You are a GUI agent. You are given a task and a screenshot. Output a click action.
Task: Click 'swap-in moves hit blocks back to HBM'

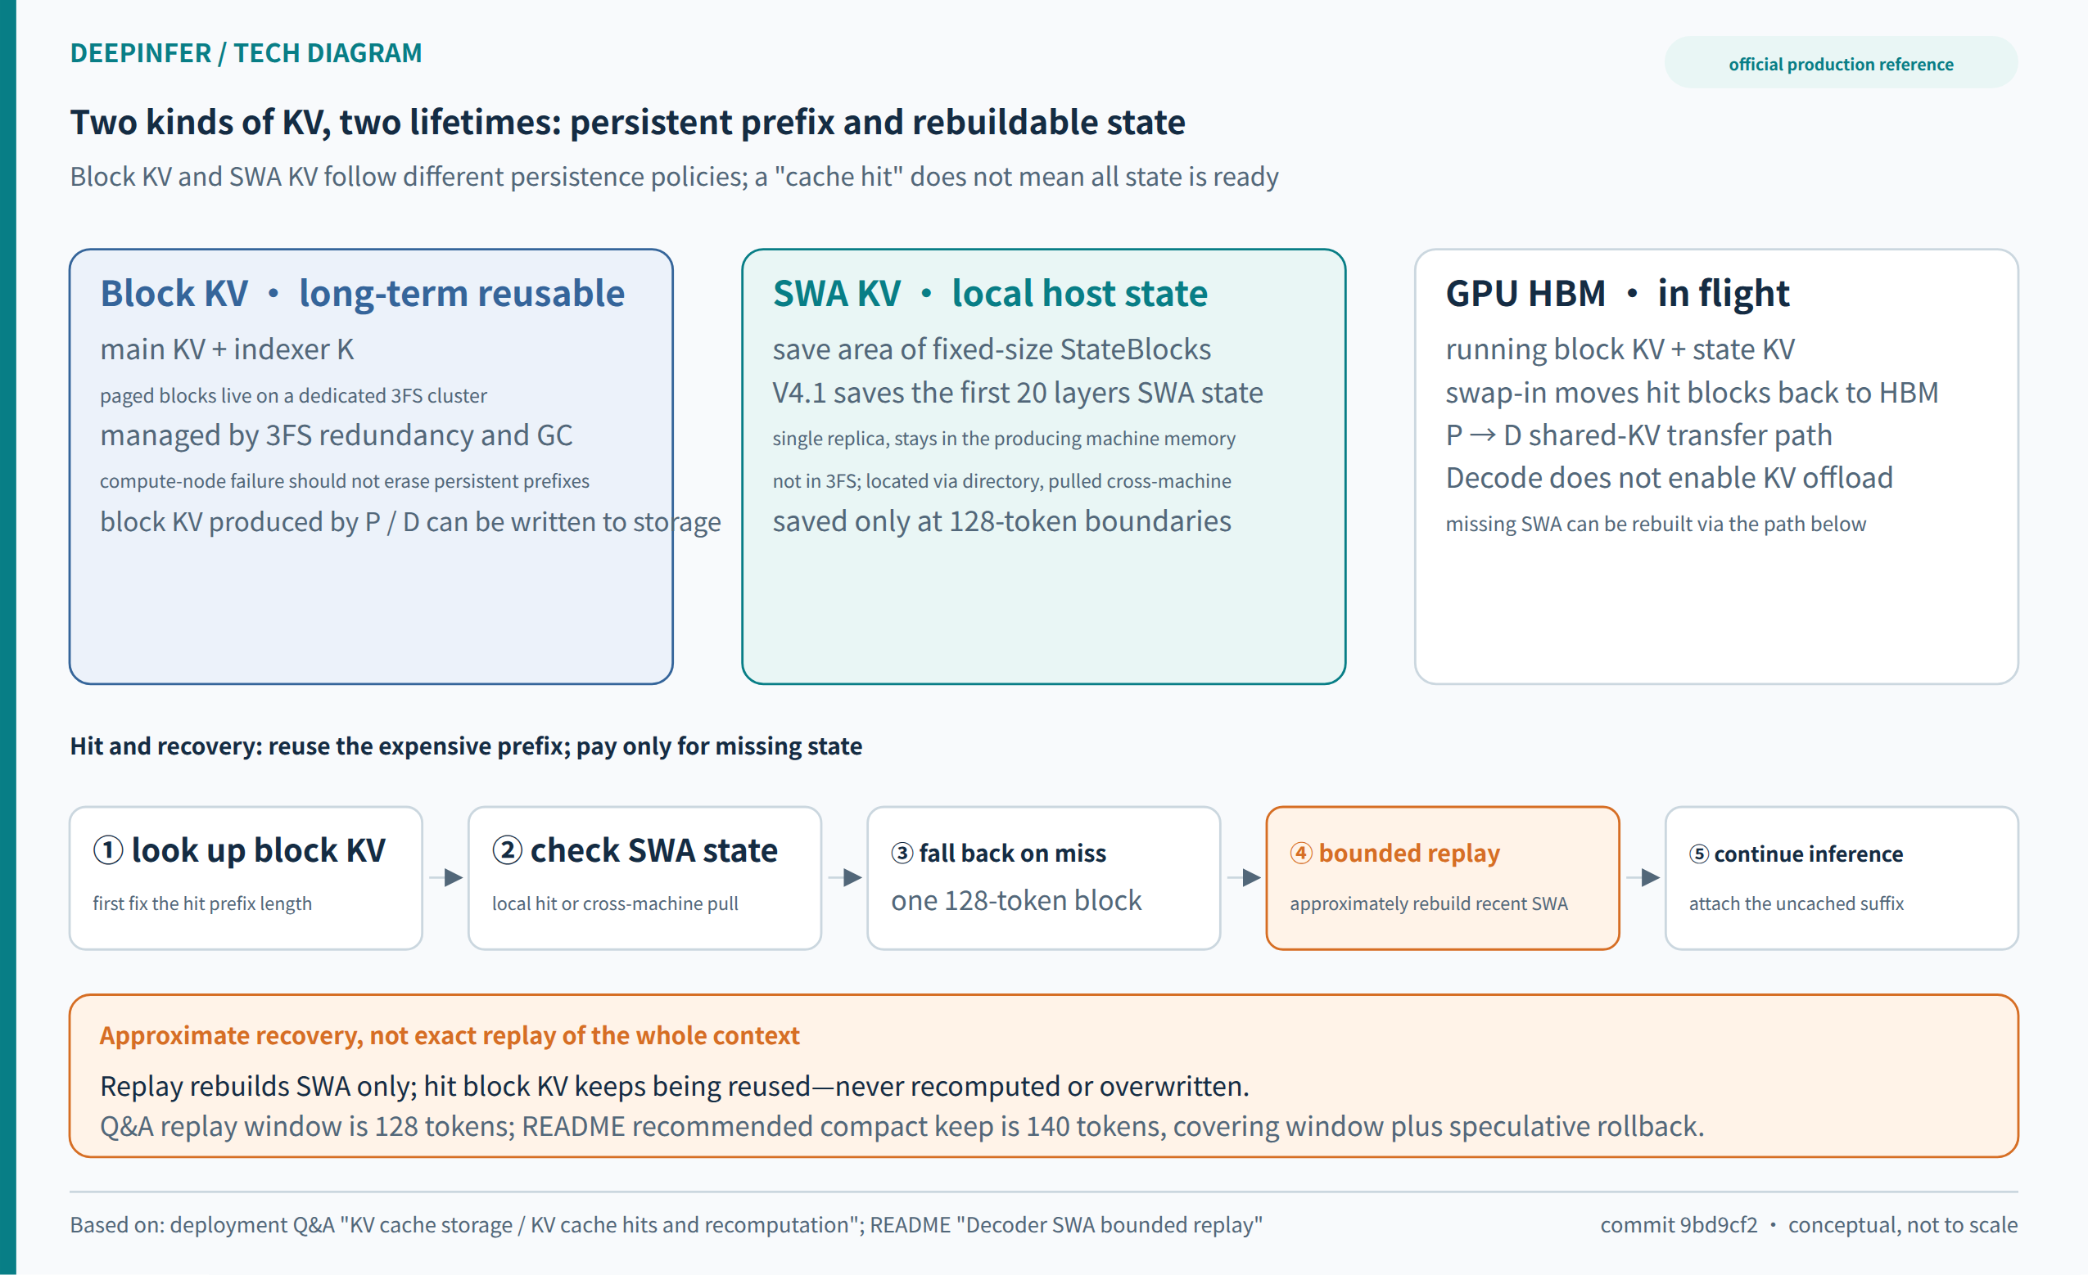pyautogui.click(x=1692, y=392)
